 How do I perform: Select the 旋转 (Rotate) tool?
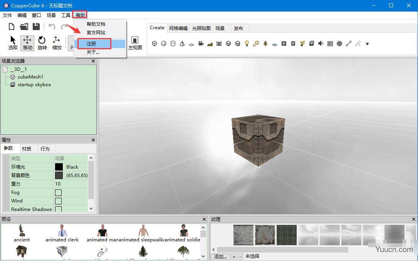[x=42, y=43]
